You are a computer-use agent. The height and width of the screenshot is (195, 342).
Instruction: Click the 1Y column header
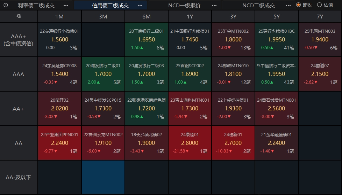coord(190,16)
